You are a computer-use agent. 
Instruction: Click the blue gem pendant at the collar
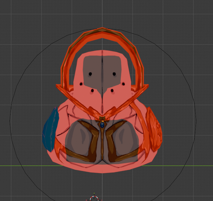pyautogui.click(x=102, y=125)
